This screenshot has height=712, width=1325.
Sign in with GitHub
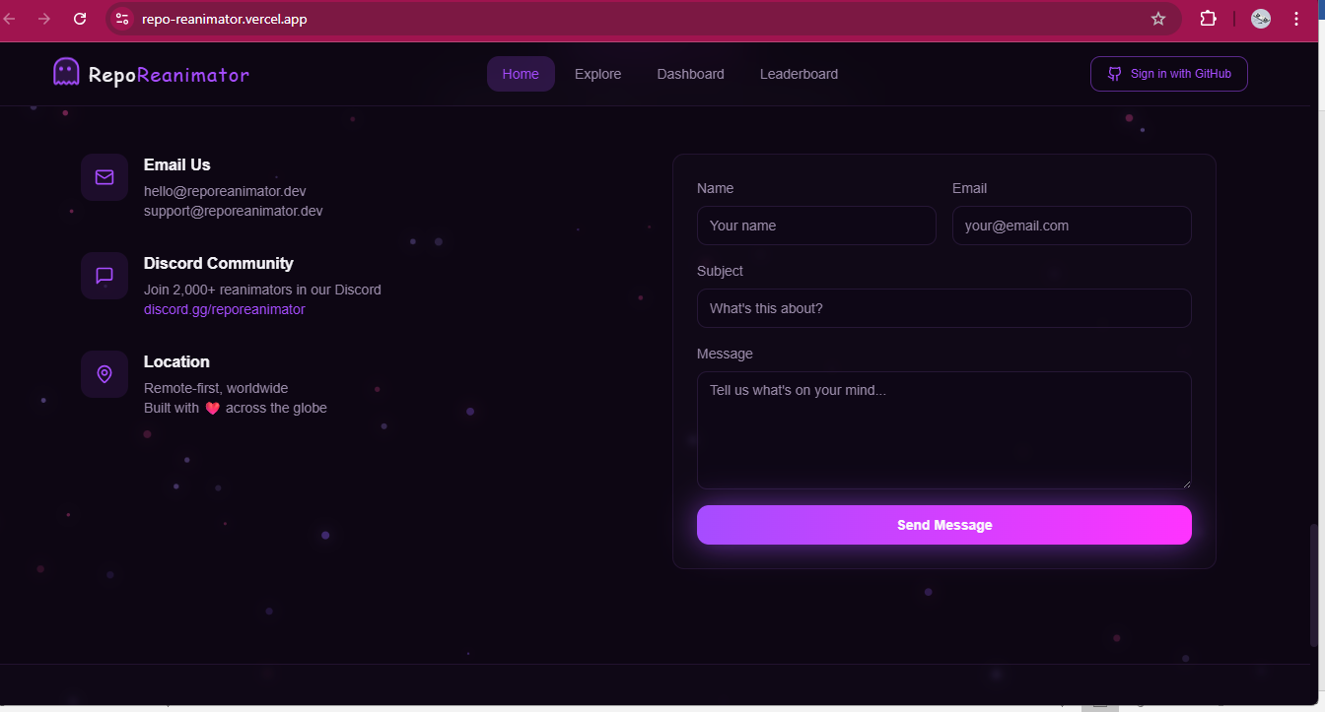1169,74
